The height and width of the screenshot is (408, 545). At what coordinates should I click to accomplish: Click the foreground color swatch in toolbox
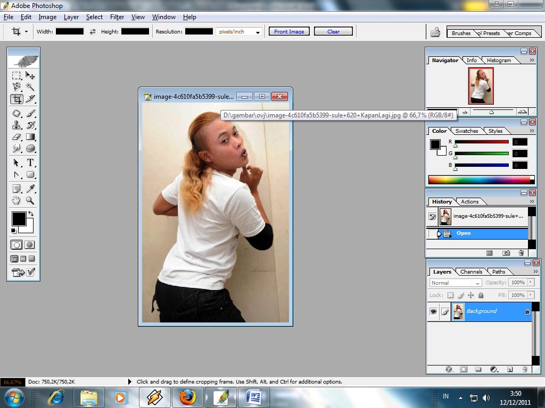[x=19, y=218]
